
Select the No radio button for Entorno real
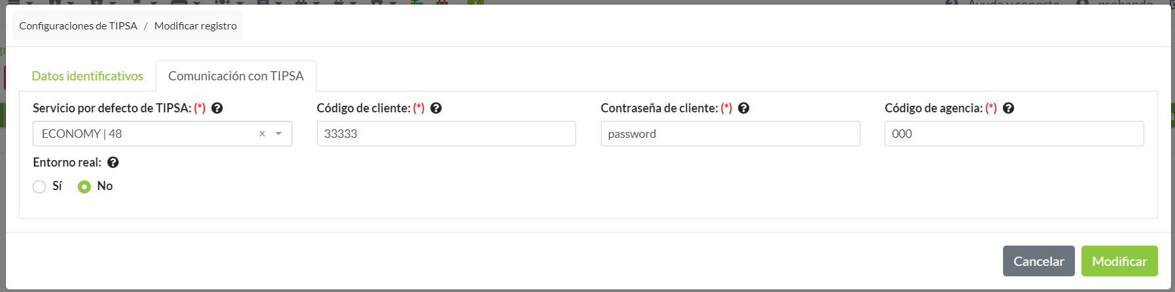(84, 187)
